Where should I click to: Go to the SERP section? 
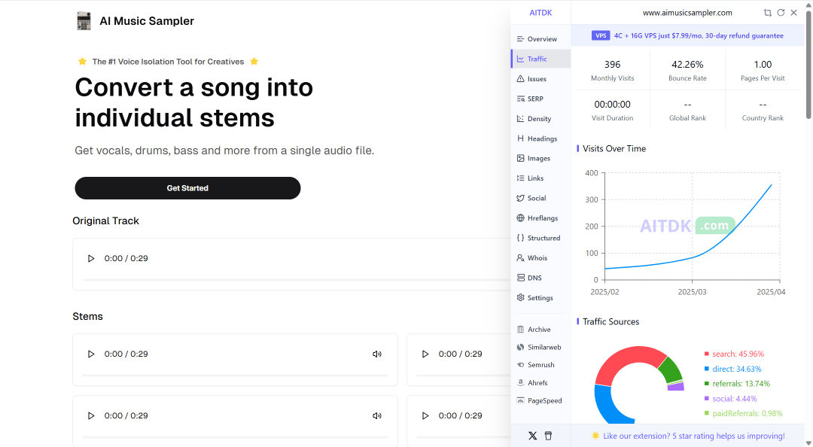click(540, 99)
